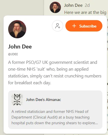The width and height of the screenshot is (108, 135).
Task: Subscribe to John Dee
Action: click(84, 26)
